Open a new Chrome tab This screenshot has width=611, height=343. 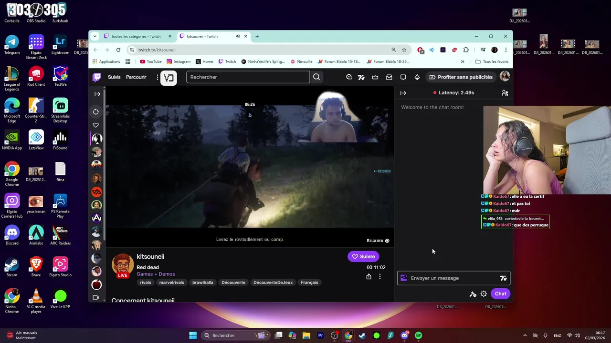click(257, 36)
